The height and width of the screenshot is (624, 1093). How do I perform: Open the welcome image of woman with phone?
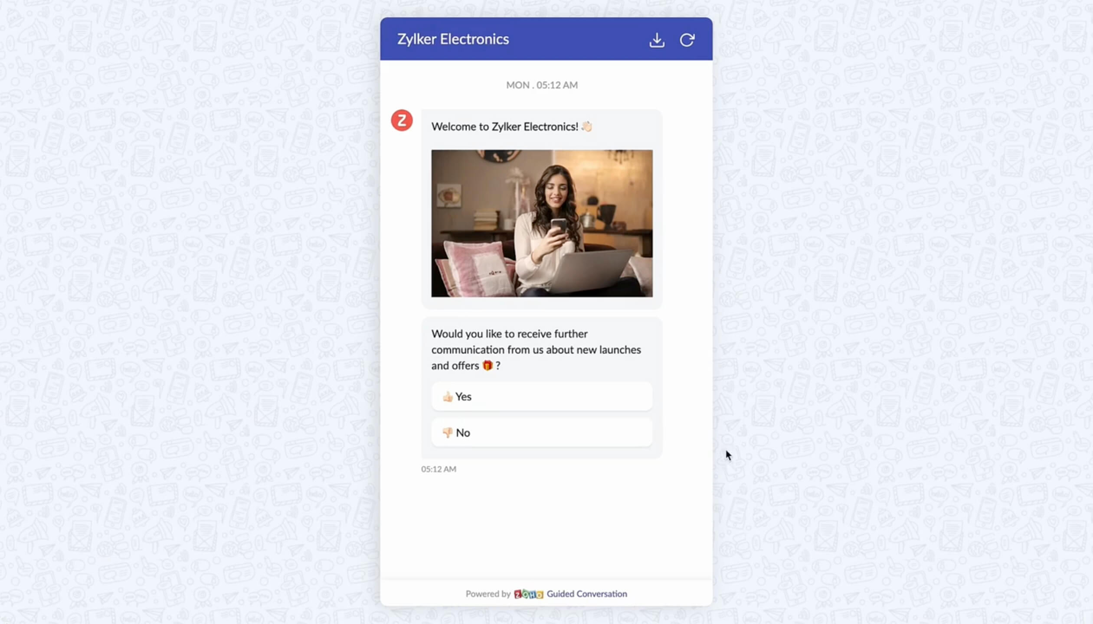(x=542, y=223)
